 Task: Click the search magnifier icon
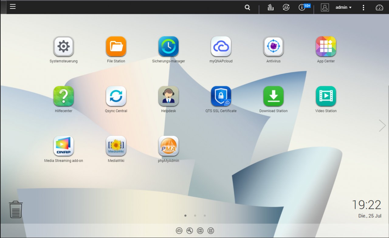point(248,8)
